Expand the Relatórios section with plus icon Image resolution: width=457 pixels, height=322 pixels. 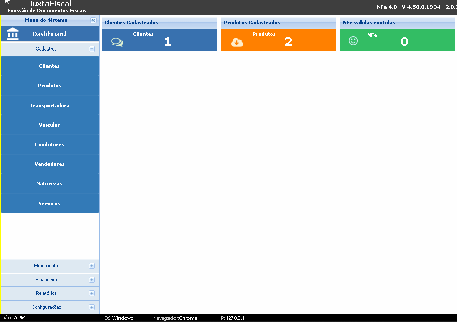[92, 293]
